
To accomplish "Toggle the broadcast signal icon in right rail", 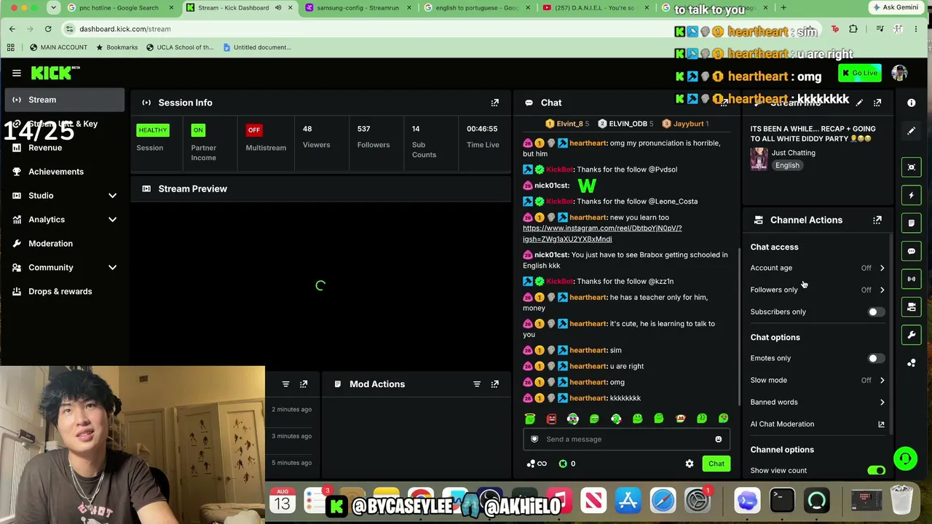I will click(x=912, y=279).
